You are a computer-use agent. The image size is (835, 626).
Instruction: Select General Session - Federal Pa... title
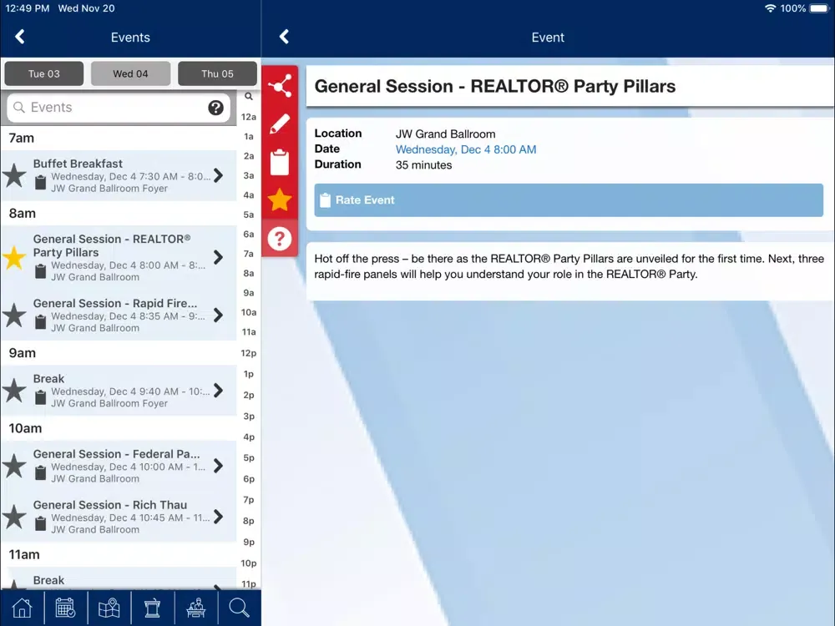click(116, 453)
